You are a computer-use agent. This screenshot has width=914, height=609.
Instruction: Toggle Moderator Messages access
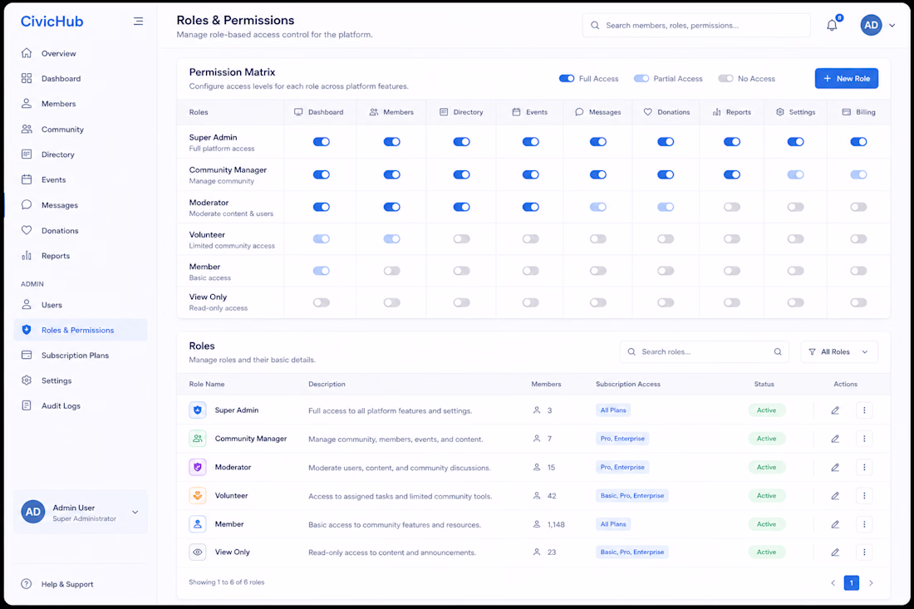pyautogui.click(x=598, y=207)
